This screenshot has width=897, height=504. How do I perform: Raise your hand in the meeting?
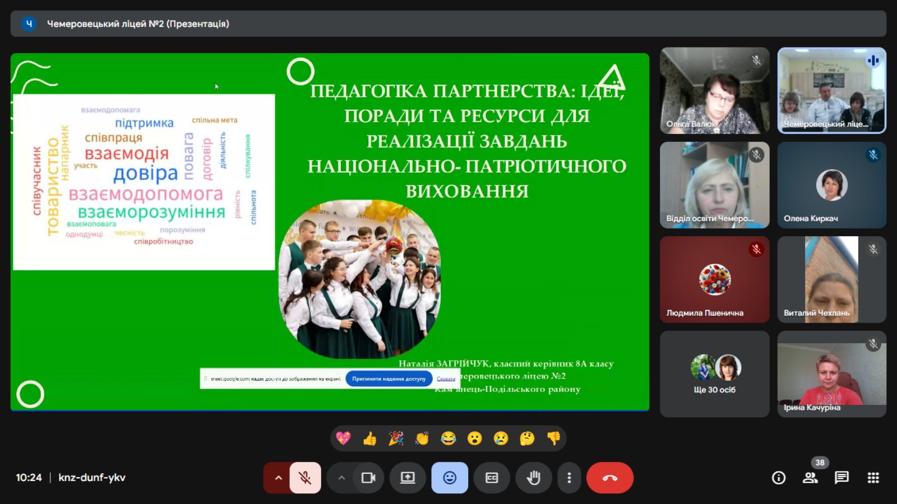(x=533, y=478)
